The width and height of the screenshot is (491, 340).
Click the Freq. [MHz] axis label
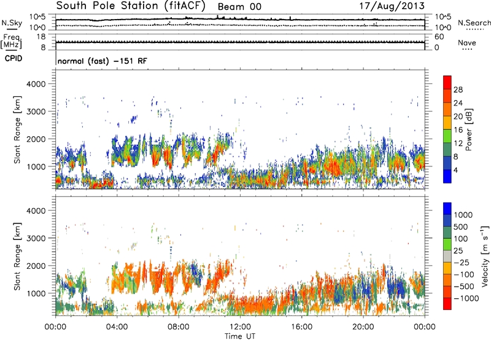click(x=11, y=42)
